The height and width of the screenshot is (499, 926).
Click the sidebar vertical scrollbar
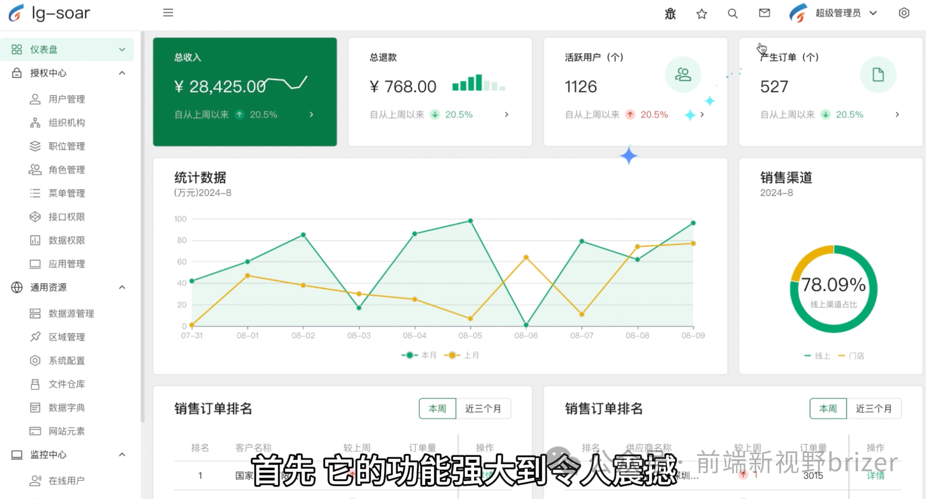pyautogui.click(x=143, y=227)
